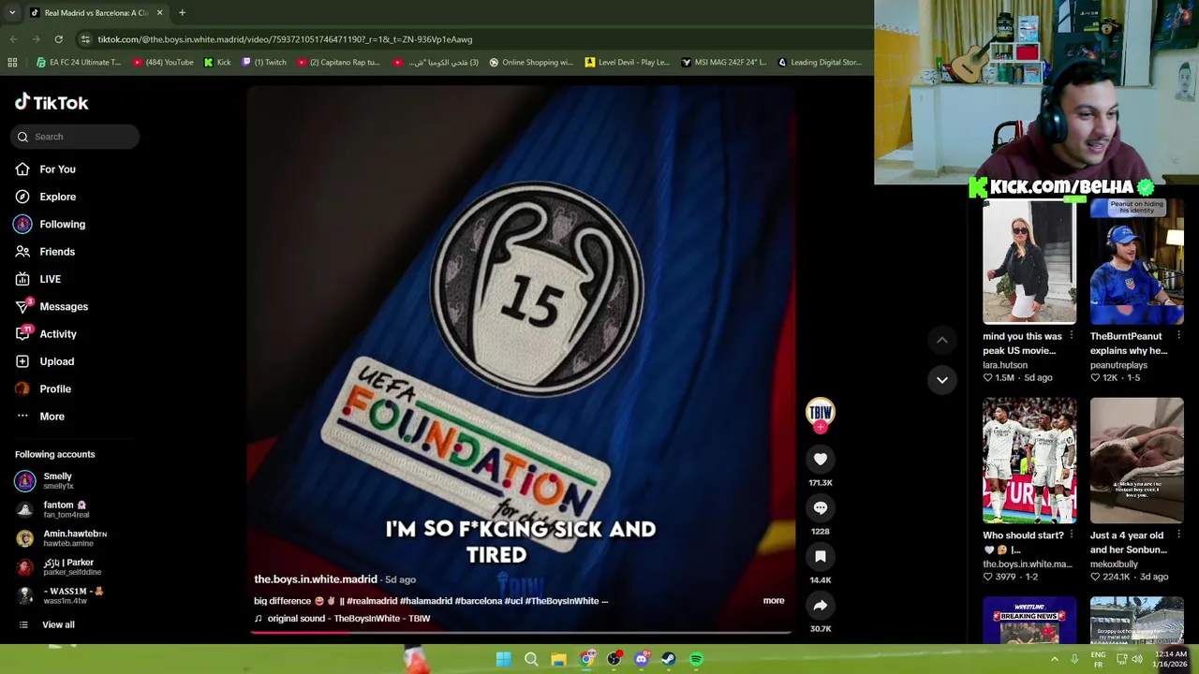
Task: Click the Activity icon in the sidebar
Action: (22, 334)
